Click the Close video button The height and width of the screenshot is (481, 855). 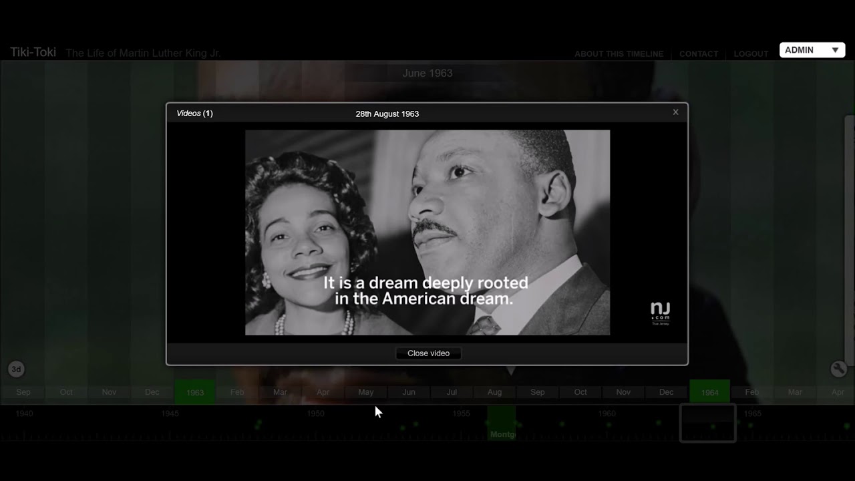click(x=428, y=353)
